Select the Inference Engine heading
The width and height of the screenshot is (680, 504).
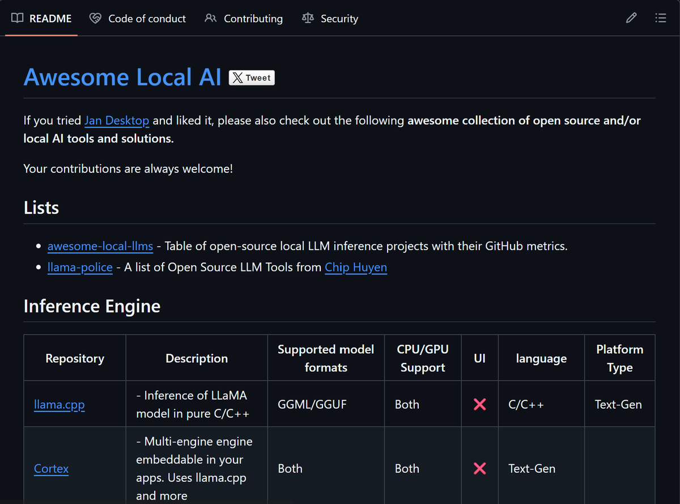(x=92, y=306)
